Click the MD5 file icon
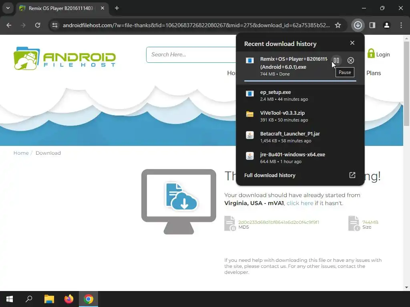410x307 pixels. tap(230, 223)
